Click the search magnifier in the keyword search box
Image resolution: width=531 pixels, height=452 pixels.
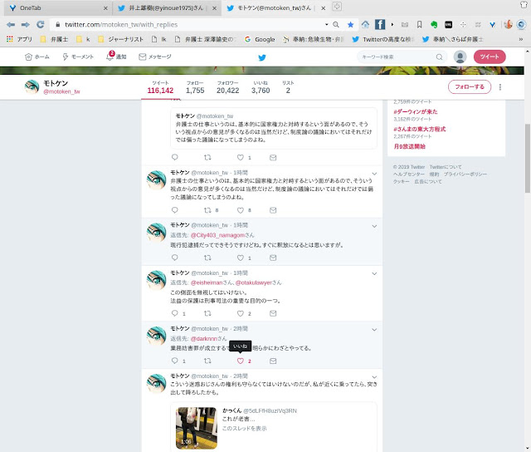pyautogui.click(x=439, y=56)
